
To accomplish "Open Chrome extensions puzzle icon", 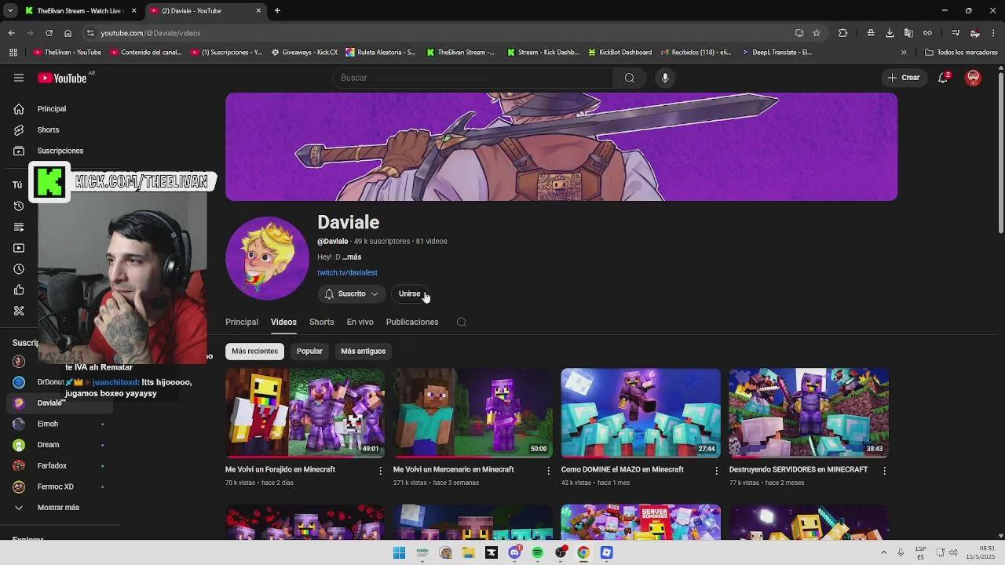I will [843, 33].
